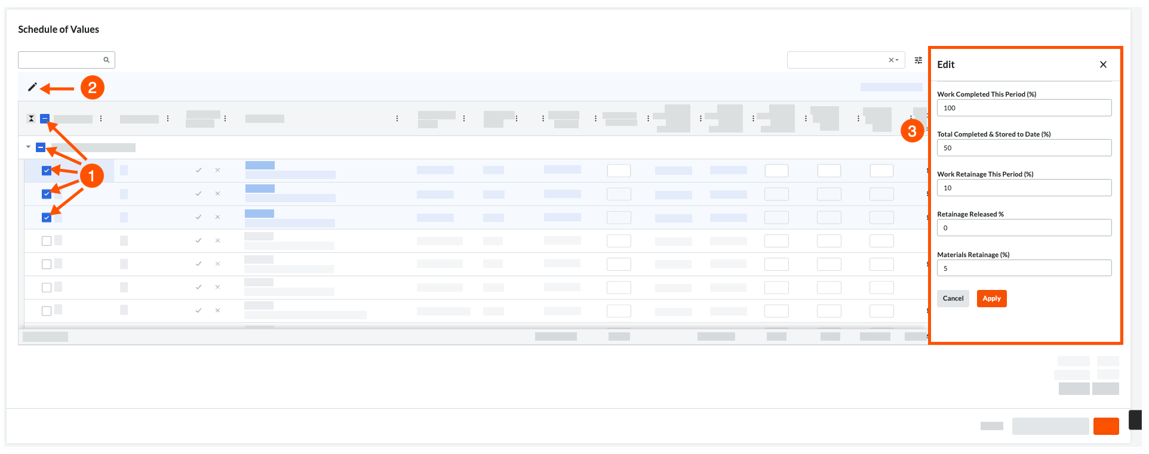Collapse the group using its caret arrow
Screen dimensions: 1149x454
(x=28, y=147)
